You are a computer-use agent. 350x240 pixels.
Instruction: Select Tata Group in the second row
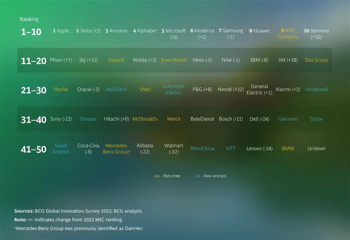click(316, 60)
